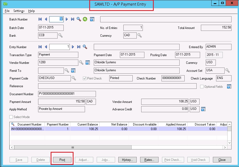Click the Delete button
The height and width of the screenshot is (167, 239).
click(40, 160)
